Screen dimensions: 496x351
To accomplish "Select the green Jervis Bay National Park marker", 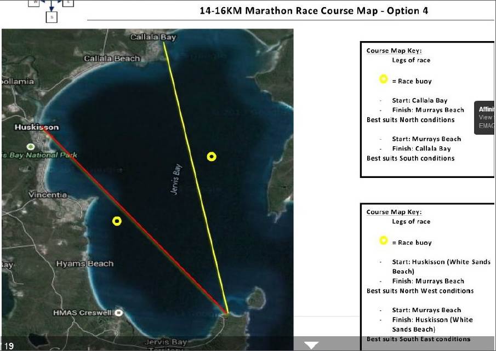I will 31,146.
